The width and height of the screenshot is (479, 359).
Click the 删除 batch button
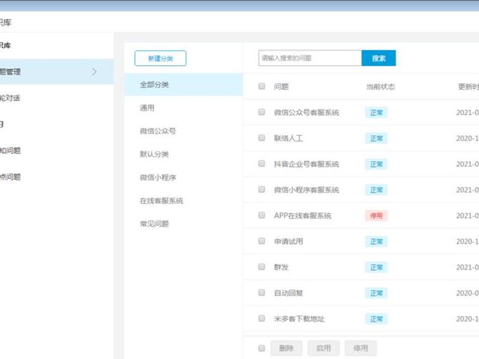pyautogui.click(x=286, y=348)
